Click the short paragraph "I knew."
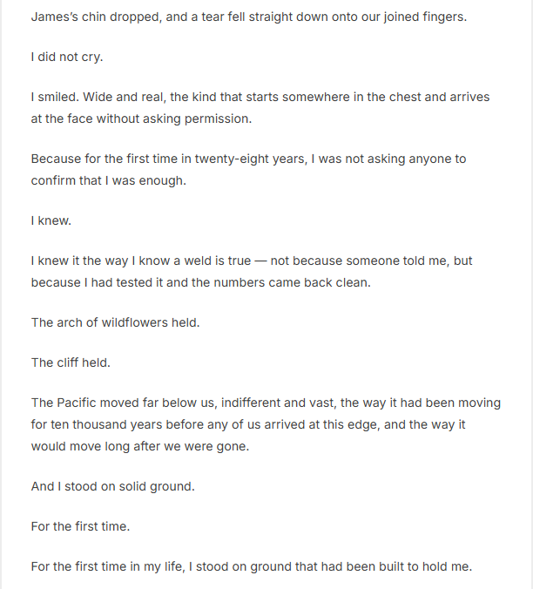 pos(51,220)
